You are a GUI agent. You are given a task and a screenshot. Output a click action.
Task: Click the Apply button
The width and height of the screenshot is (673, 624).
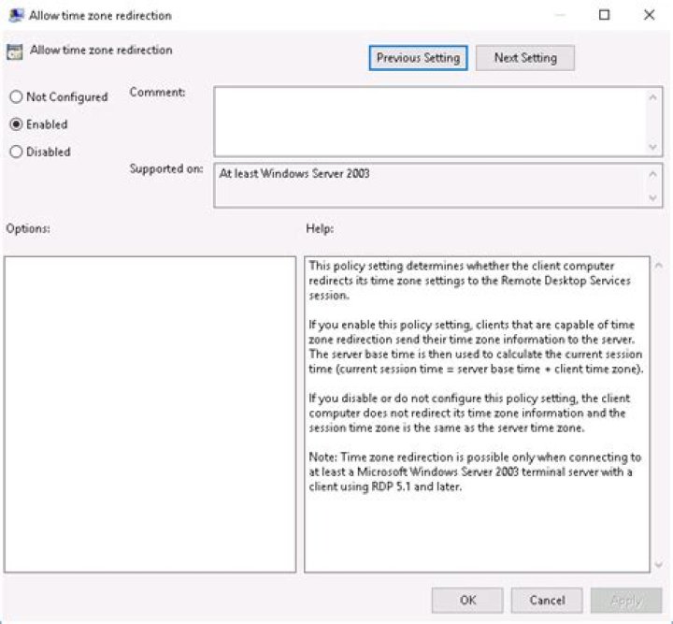[625, 600]
